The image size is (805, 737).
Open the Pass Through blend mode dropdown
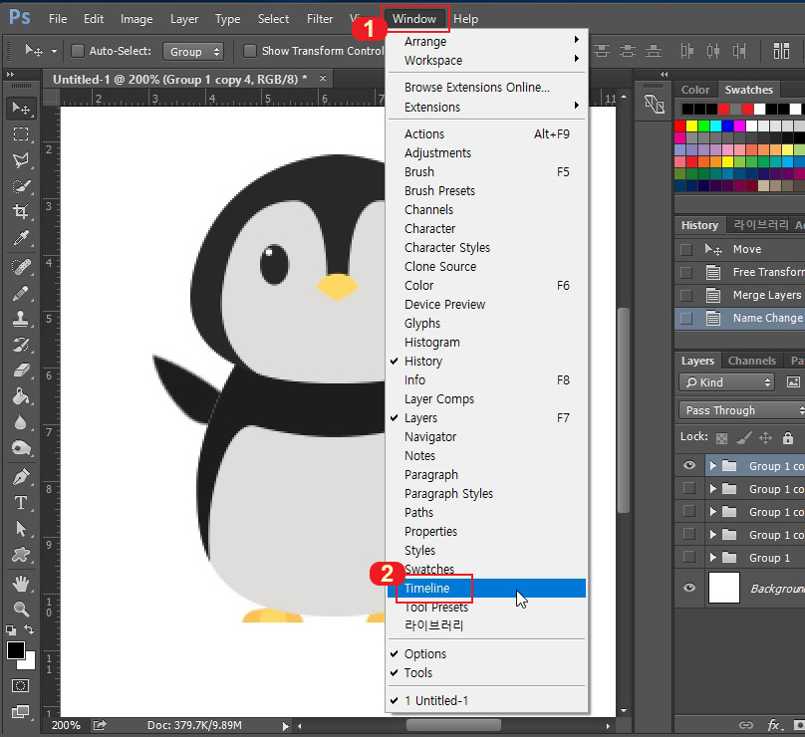click(x=742, y=410)
